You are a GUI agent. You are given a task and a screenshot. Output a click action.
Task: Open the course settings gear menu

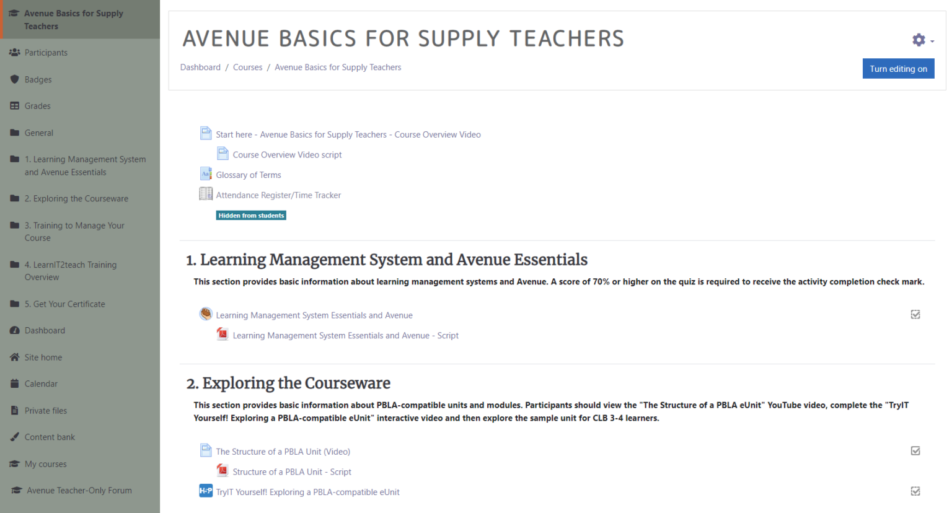pyautogui.click(x=921, y=40)
